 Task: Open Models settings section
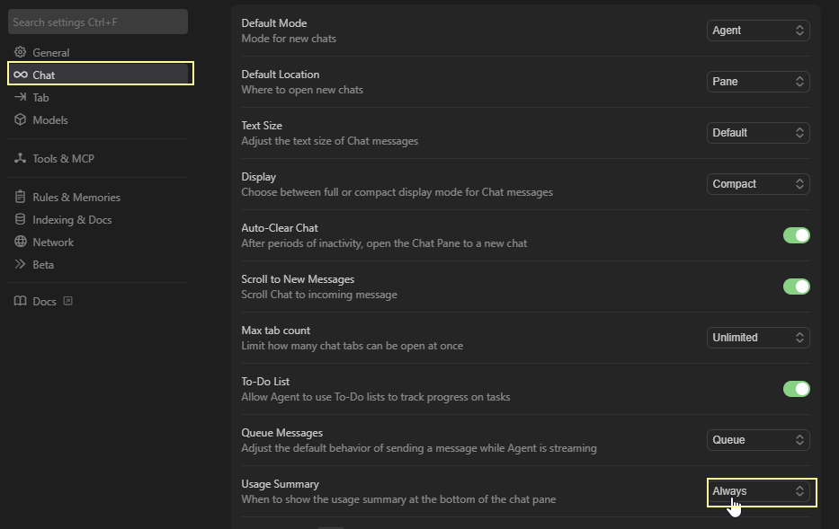pos(98,119)
